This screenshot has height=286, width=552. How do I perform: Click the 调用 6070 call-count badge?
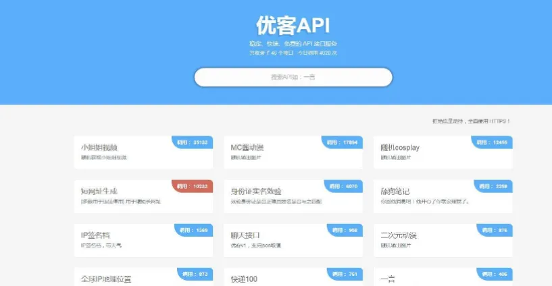point(344,186)
